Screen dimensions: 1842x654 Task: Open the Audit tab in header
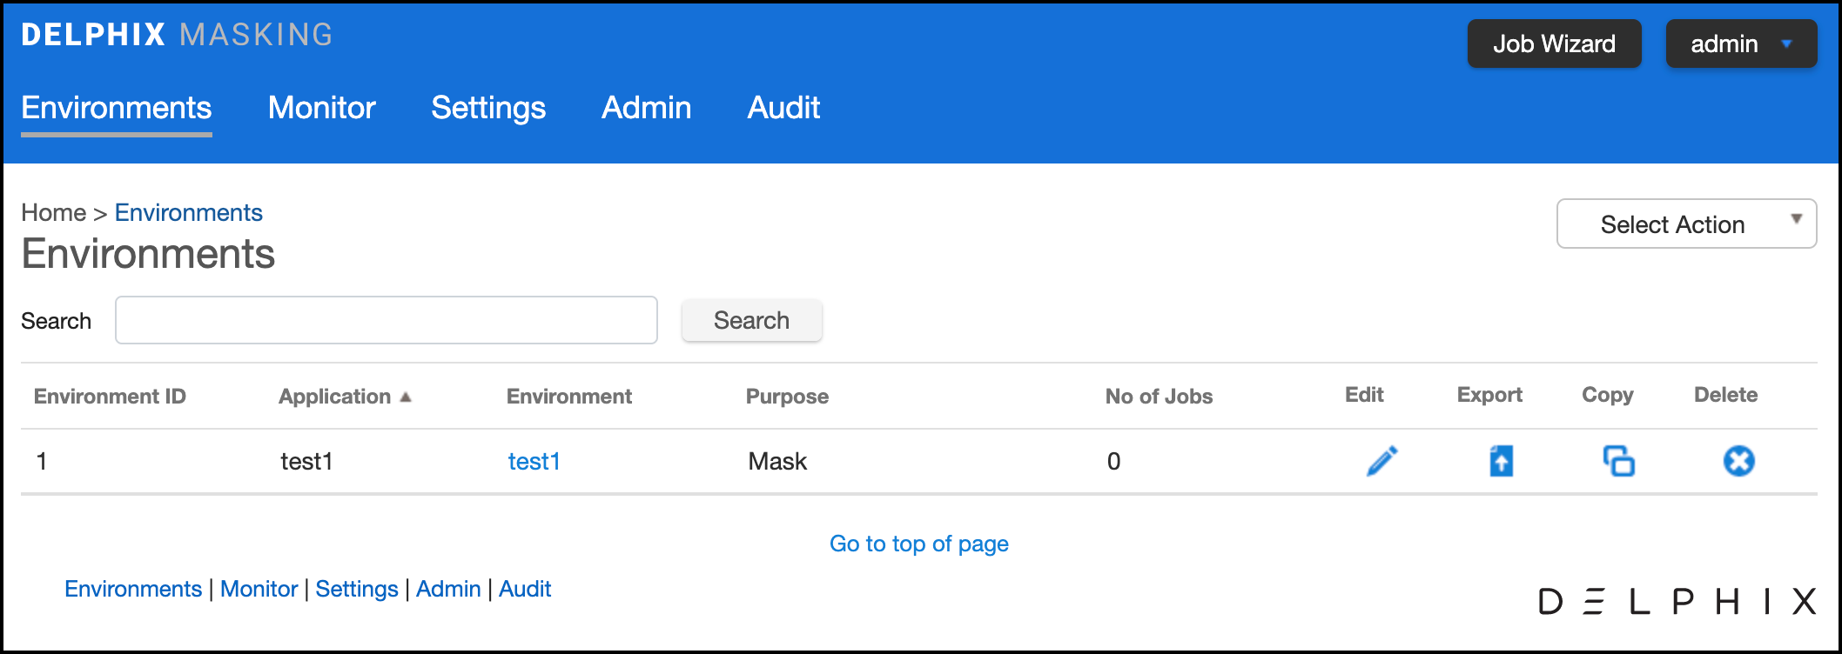(783, 108)
